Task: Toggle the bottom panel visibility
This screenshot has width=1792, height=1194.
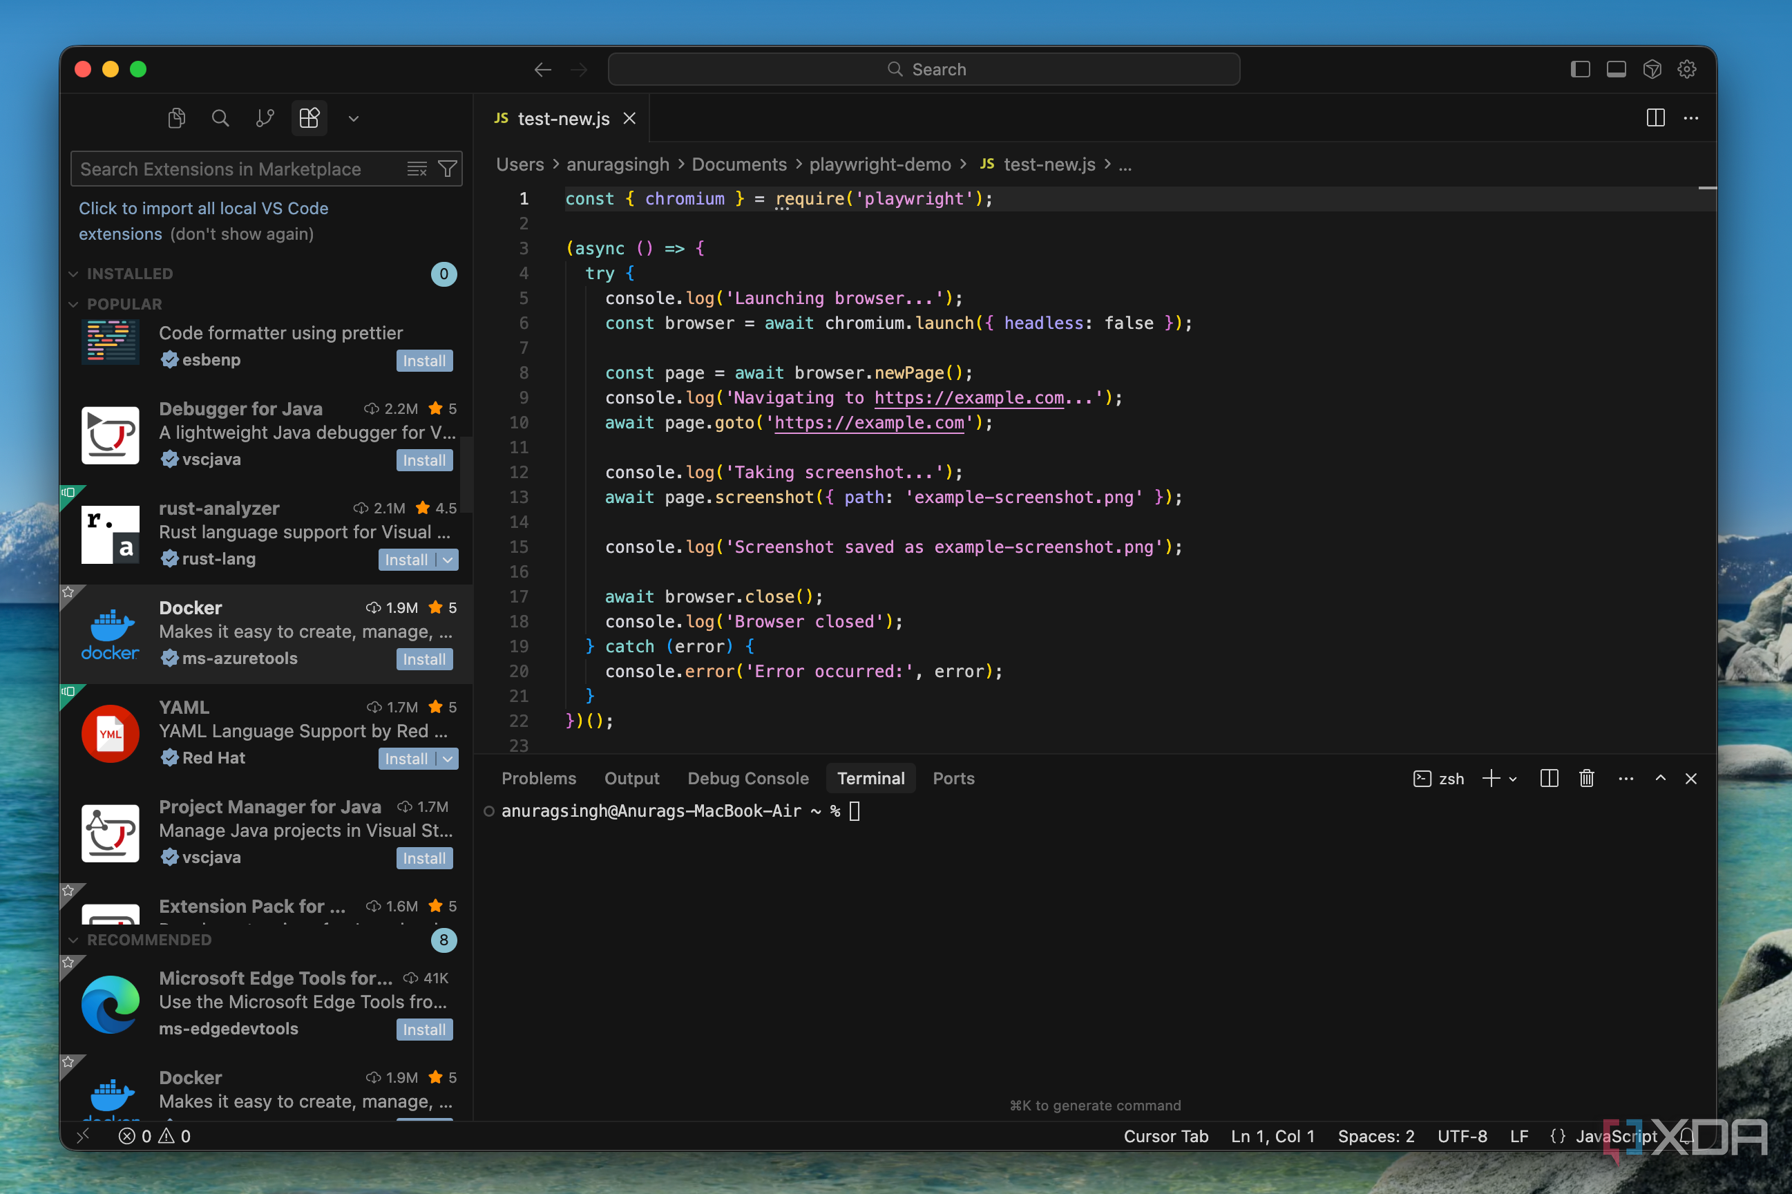Action: tap(1616, 69)
